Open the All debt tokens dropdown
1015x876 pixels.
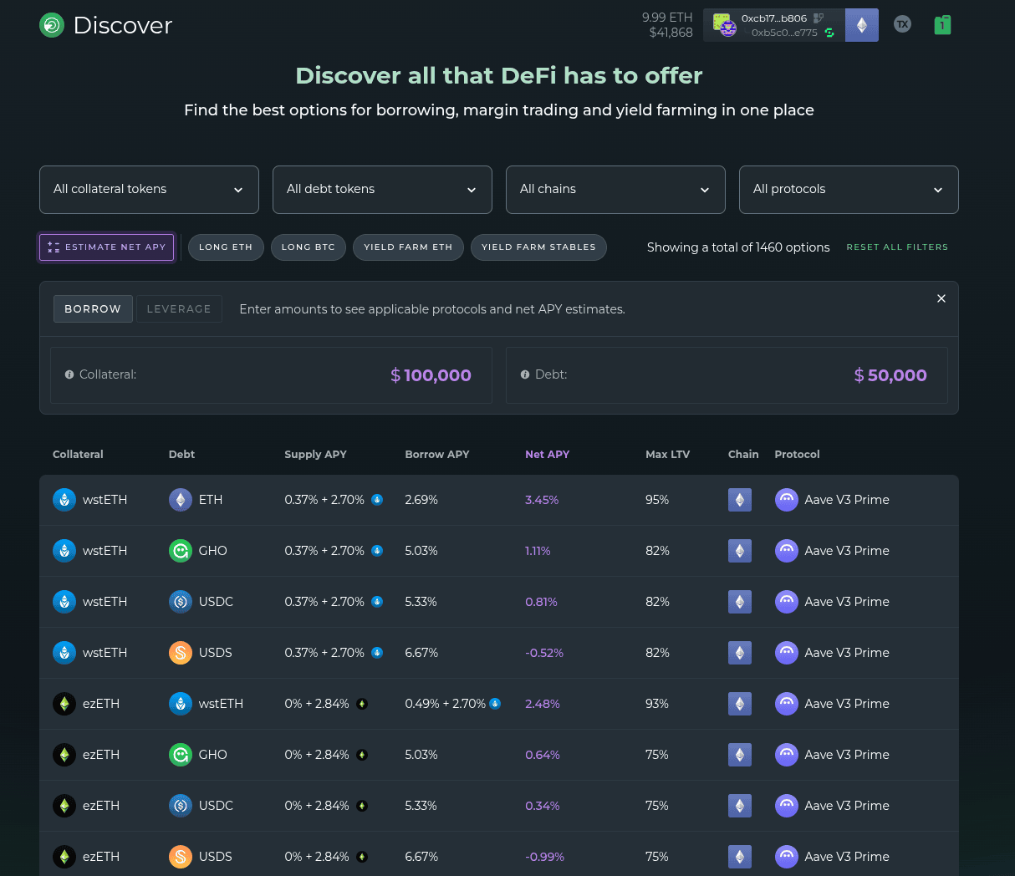pos(382,190)
